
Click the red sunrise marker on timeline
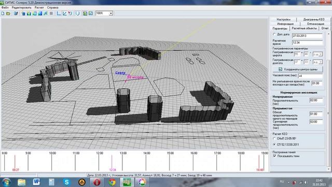(x=15, y=163)
